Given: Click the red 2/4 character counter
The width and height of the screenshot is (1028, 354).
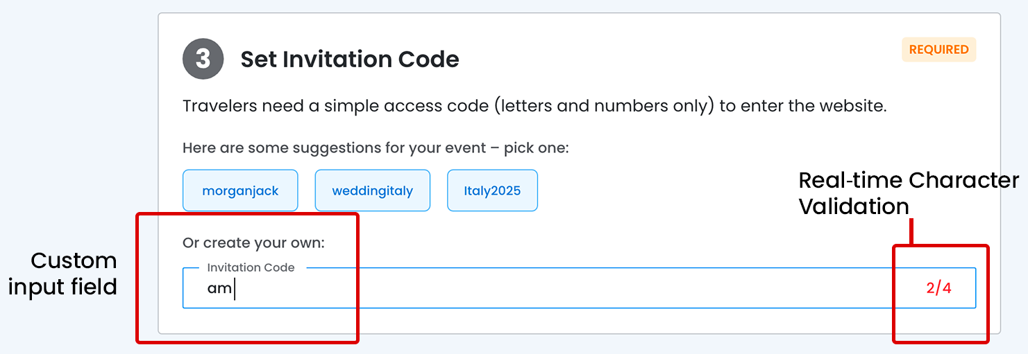Looking at the screenshot, I should pyautogui.click(x=938, y=288).
